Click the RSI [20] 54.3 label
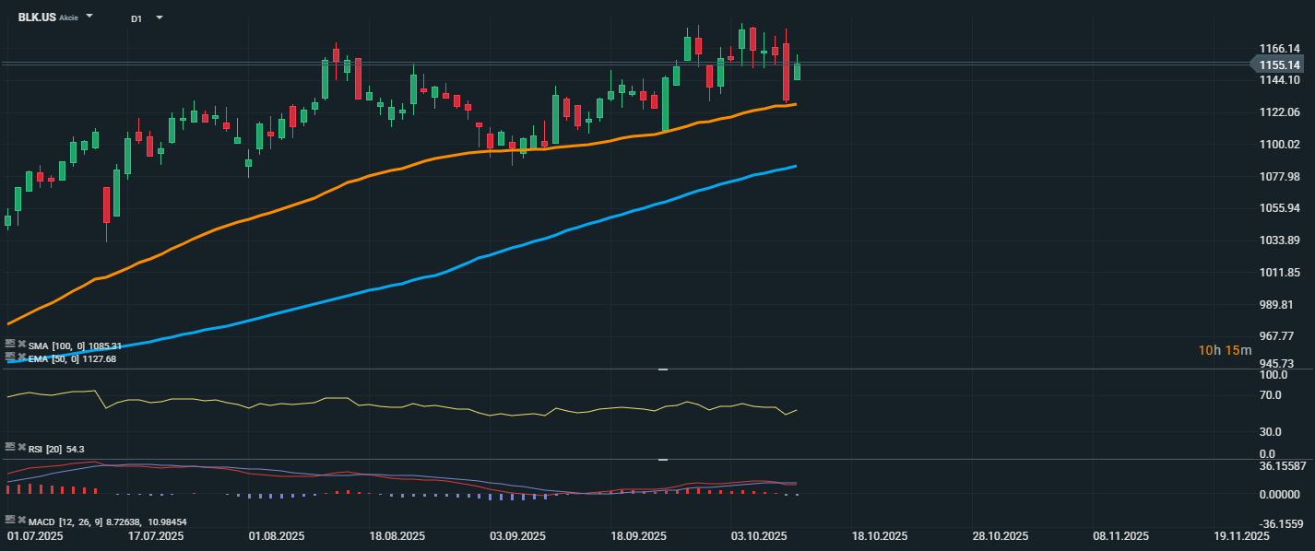Image resolution: width=1315 pixels, height=551 pixels. [56, 448]
